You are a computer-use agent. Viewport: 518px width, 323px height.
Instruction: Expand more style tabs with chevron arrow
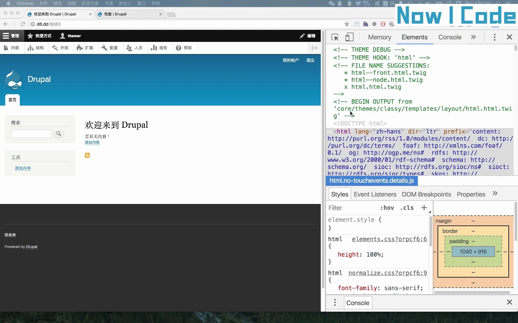pyautogui.click(x=495, y=194)
